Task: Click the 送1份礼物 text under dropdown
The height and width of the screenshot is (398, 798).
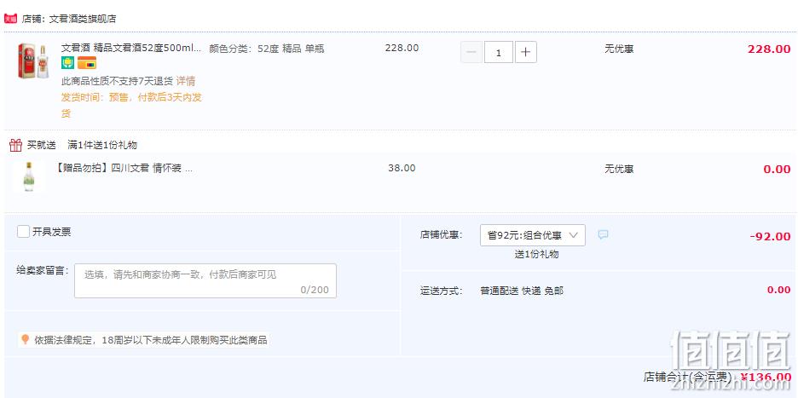Action: click(x=536, y=254)
